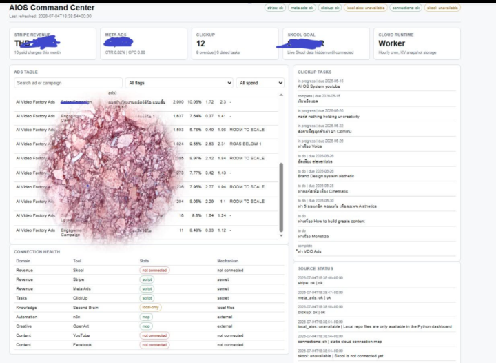The width and height of the screenshot is (496, 363).
Task: Click the Stripe row 'script' badge
Action: pos(147,279)
